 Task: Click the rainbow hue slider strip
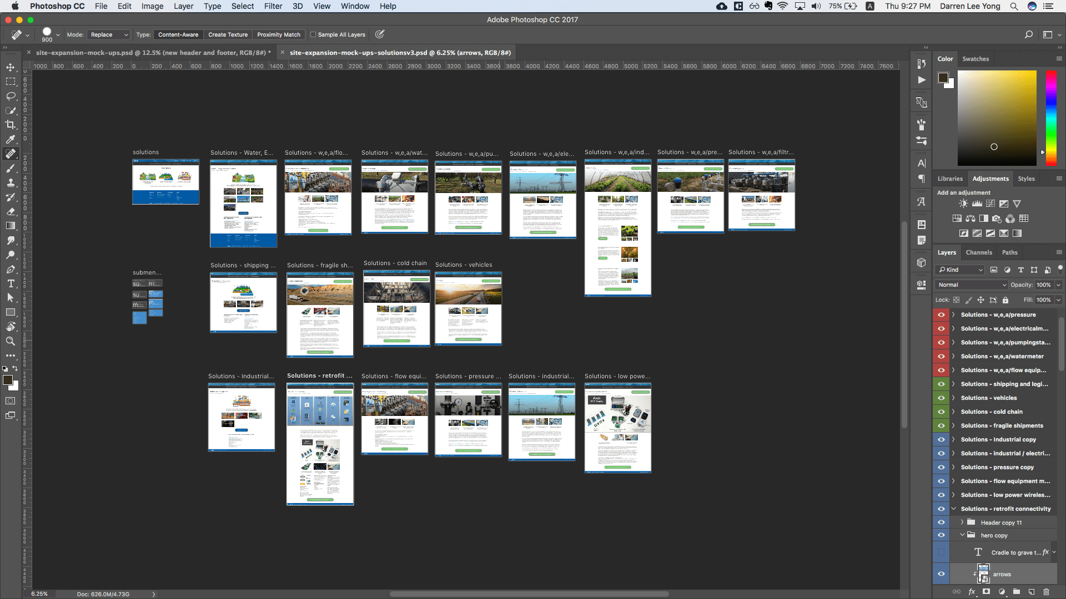[1051, 118]
